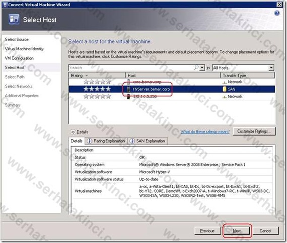Click the HVServer.bemar.corp server icon
This screenshot has height=243, width=287.
(129, 89)
